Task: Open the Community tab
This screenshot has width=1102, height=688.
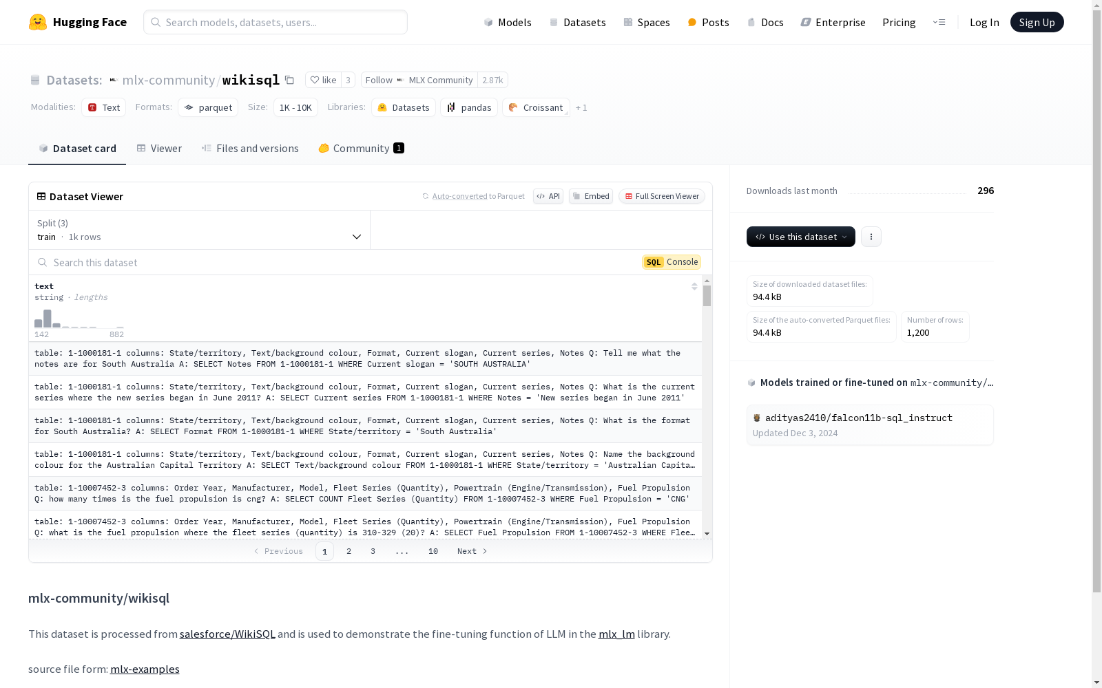Action: click(362, 149)
